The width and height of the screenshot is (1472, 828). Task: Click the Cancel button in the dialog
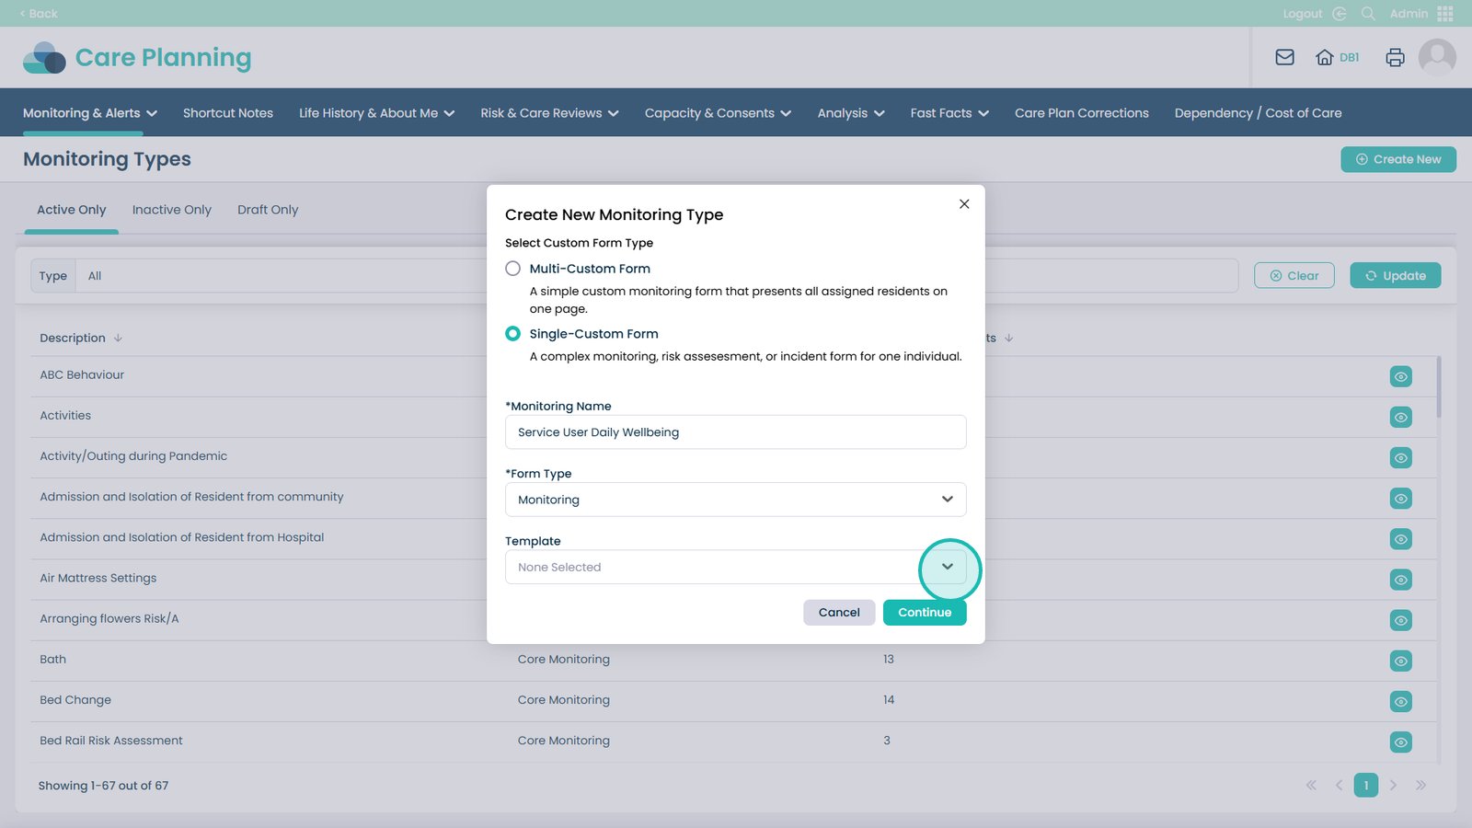[x=838, y=613]
